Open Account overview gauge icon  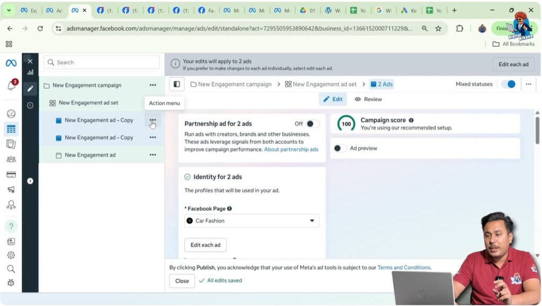[11, 114]
